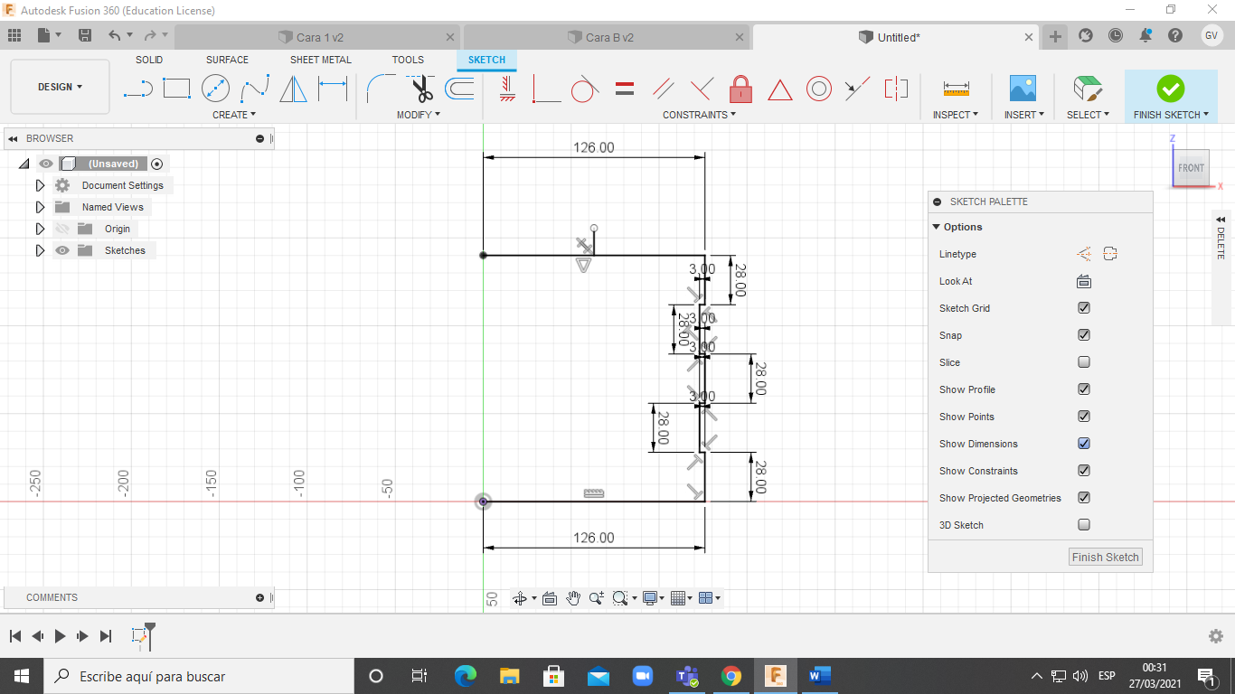Enable the Slice checkbox
This screenshot has width=1235, height=694.
[x=1084, y=362]
